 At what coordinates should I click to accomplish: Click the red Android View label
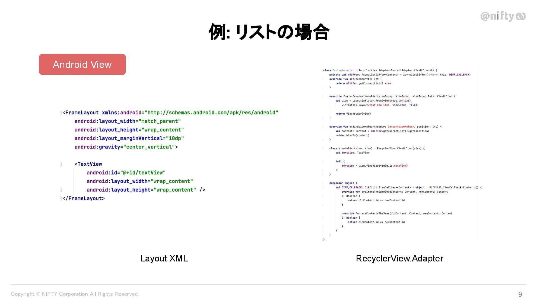82,64
